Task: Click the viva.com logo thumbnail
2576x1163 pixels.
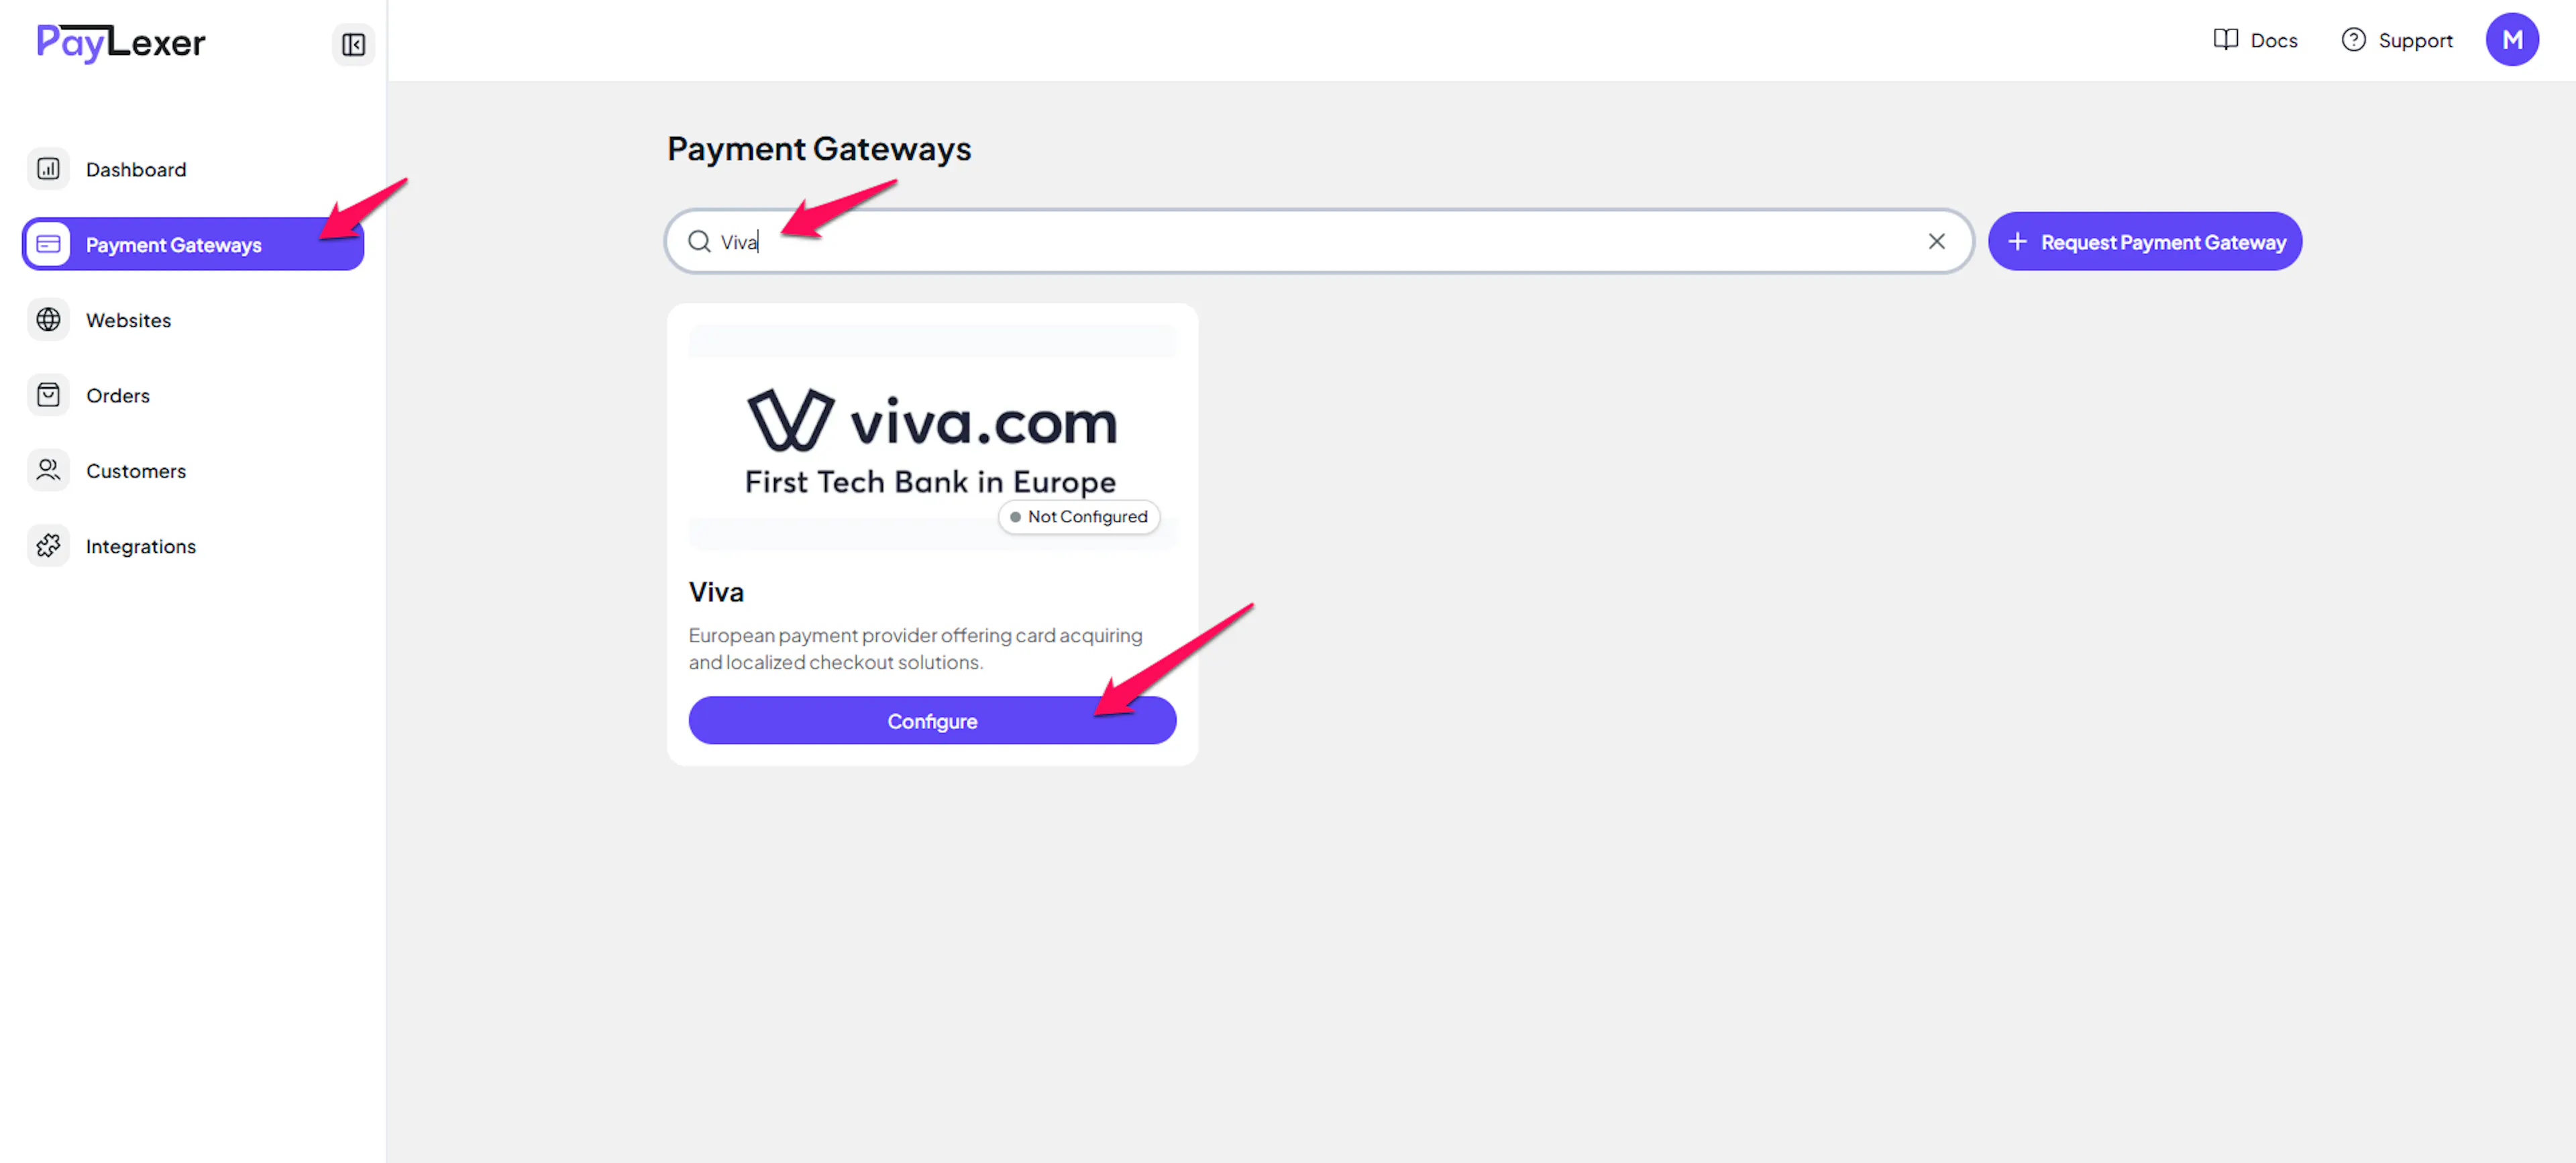Action: tap(932, 437)
